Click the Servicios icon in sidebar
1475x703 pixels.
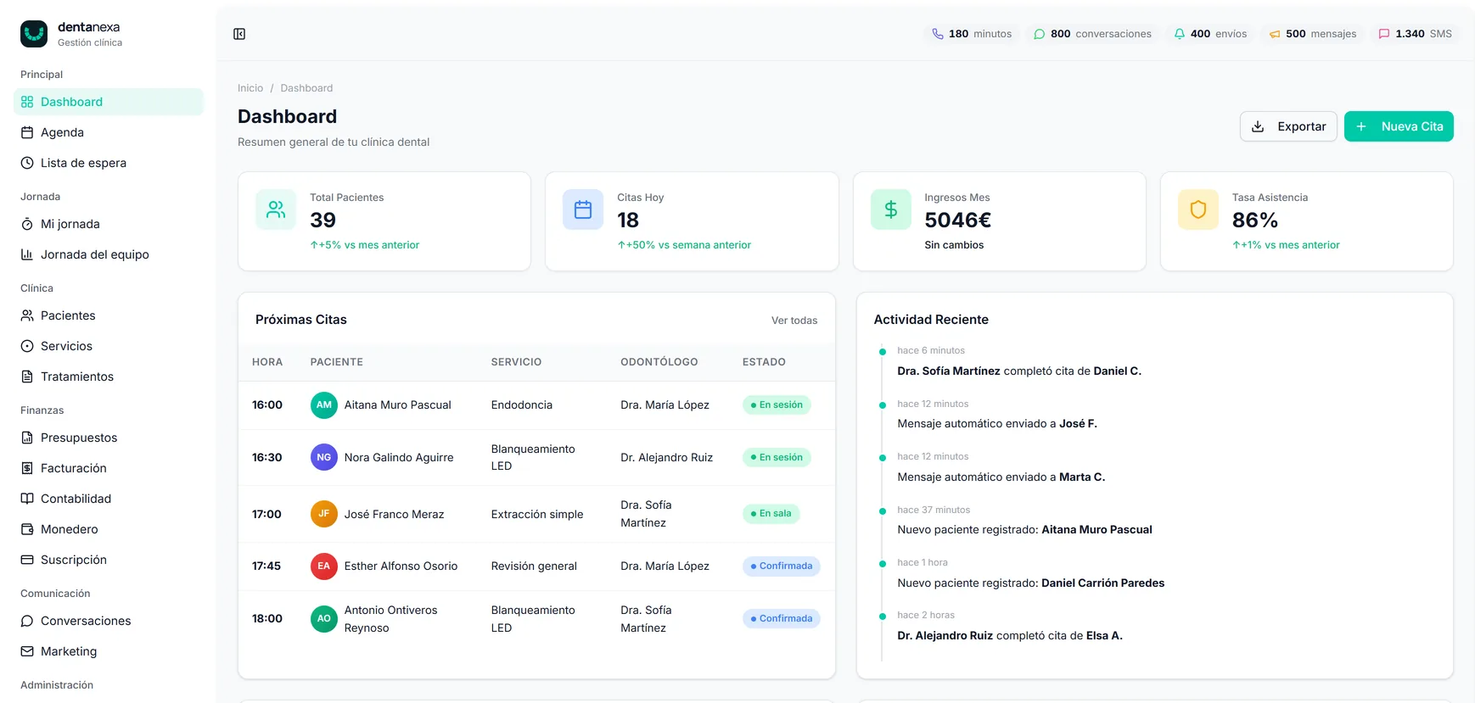point(27,346)
